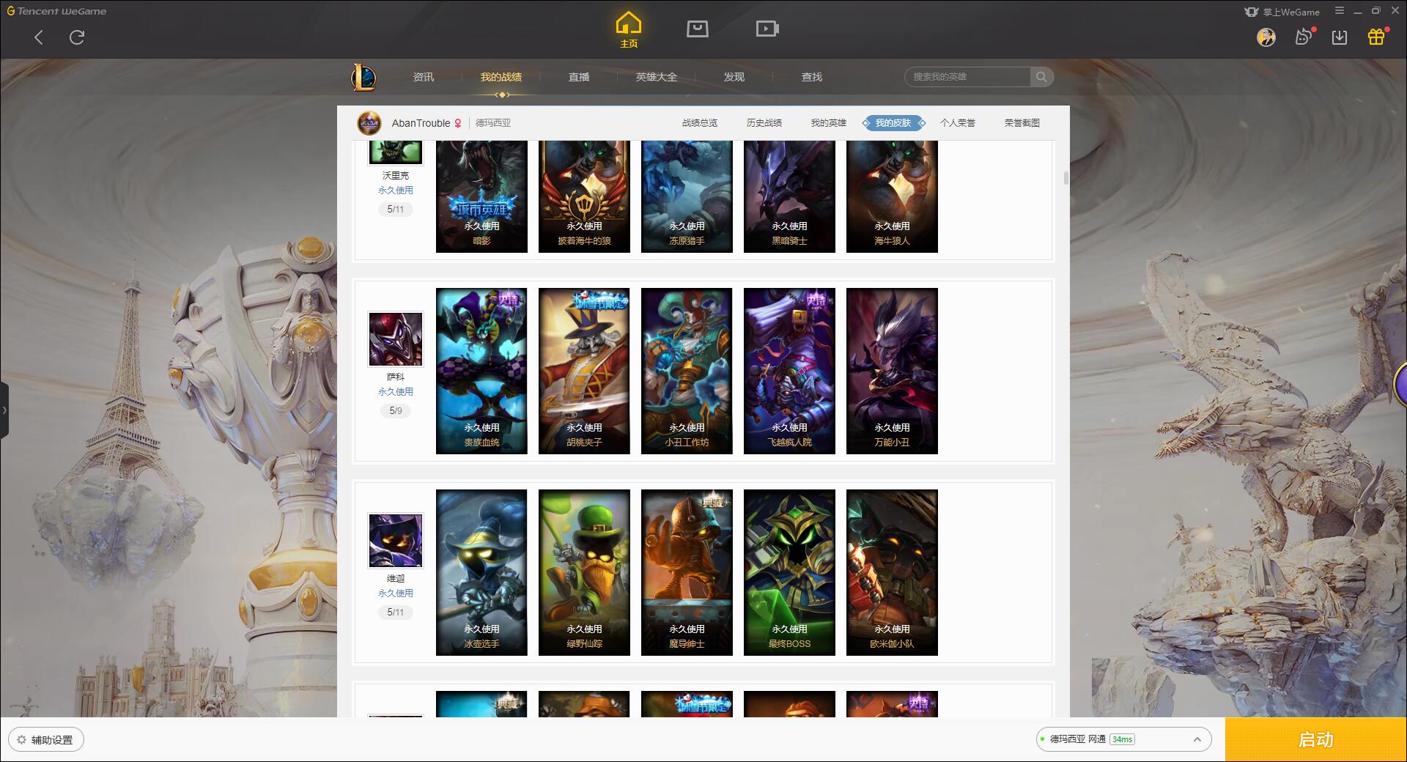Refresh the page with reload icon
Image resolution: width=1407 pixels, height=762 pixels.
[x=77, y=37]
